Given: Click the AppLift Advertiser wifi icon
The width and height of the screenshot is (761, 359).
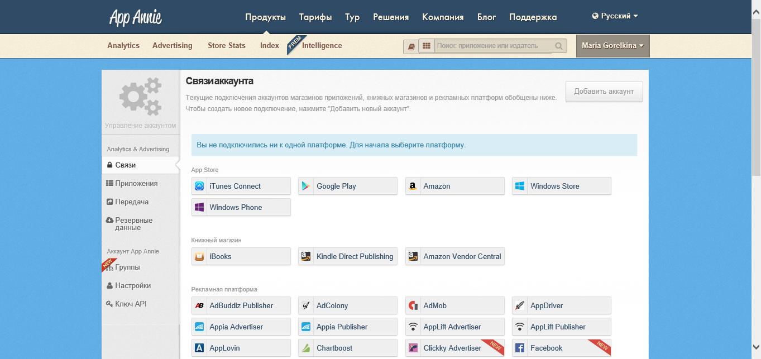Looking at the screenshot, I should [413, 327].
